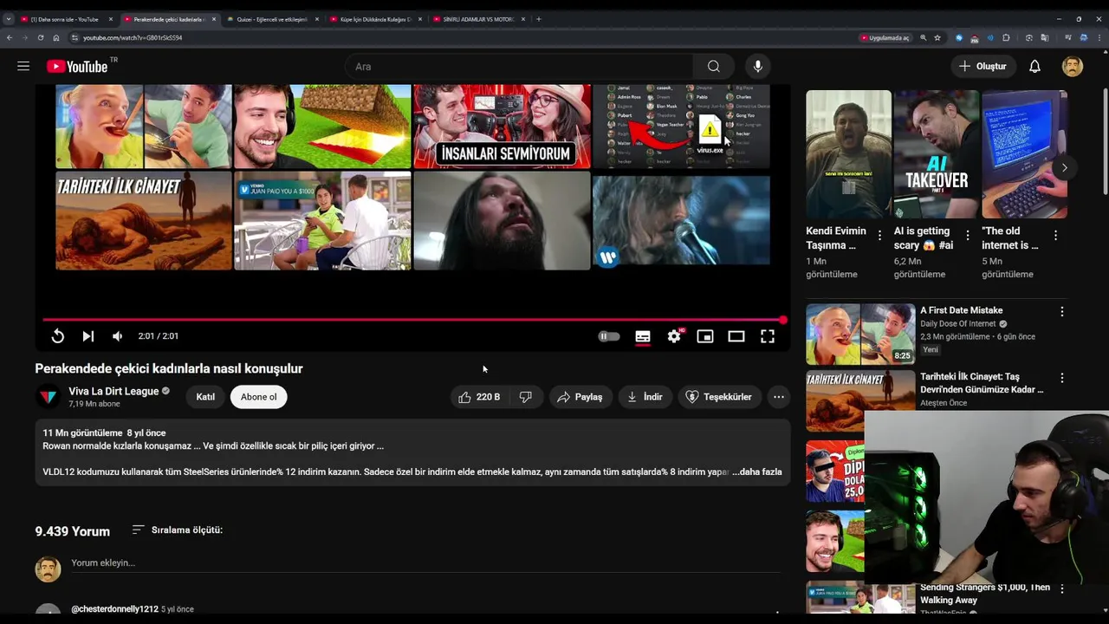Open the notifications bell

click(x=1034, y=67)
